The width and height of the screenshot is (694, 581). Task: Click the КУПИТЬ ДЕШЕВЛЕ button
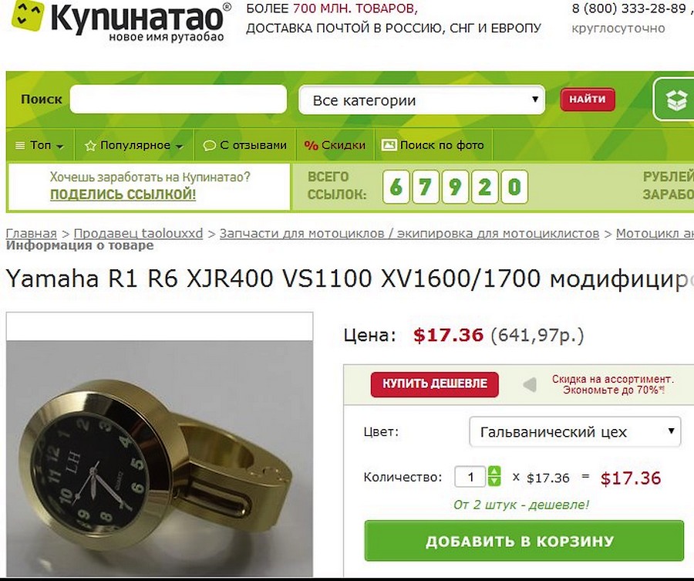[x=435, y=384]
